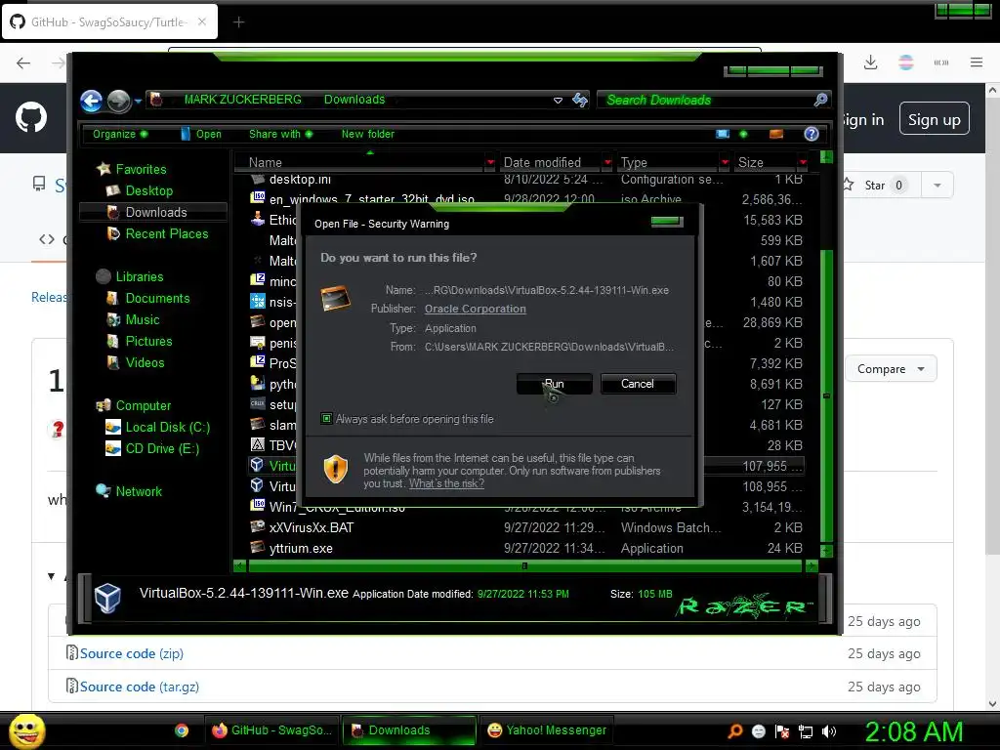Open the What's the risk link
The height and width of the screenshot is (750, 1000).
click(446, 483)
